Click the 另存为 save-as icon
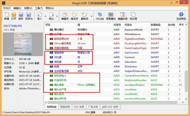 click(29, 16)
